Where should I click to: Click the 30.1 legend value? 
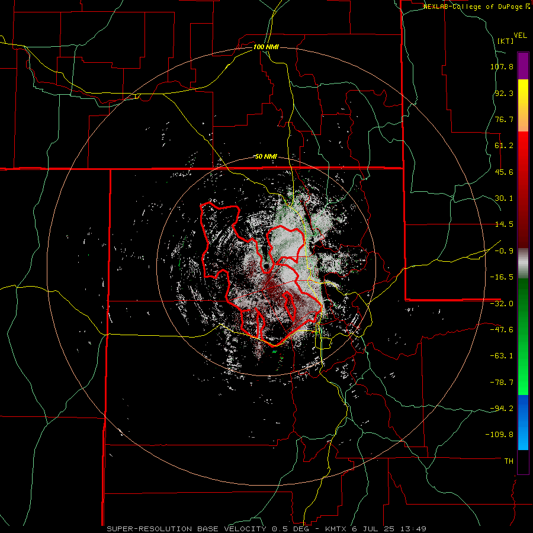pos(504,198)
